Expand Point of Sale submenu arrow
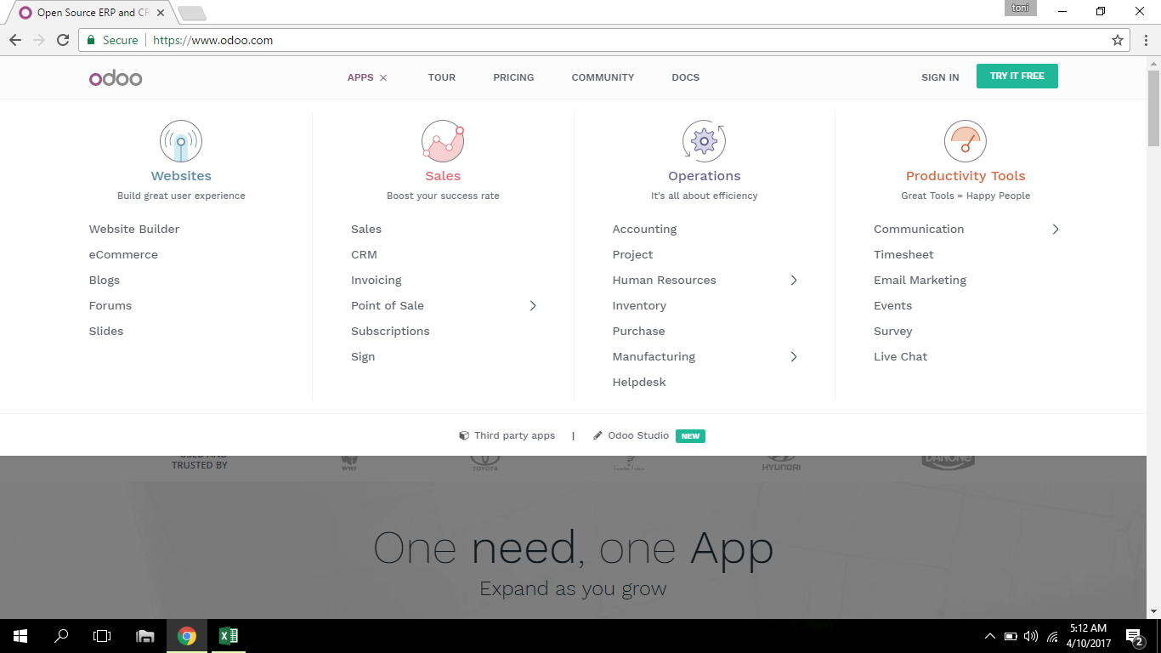 coord(533,305)
